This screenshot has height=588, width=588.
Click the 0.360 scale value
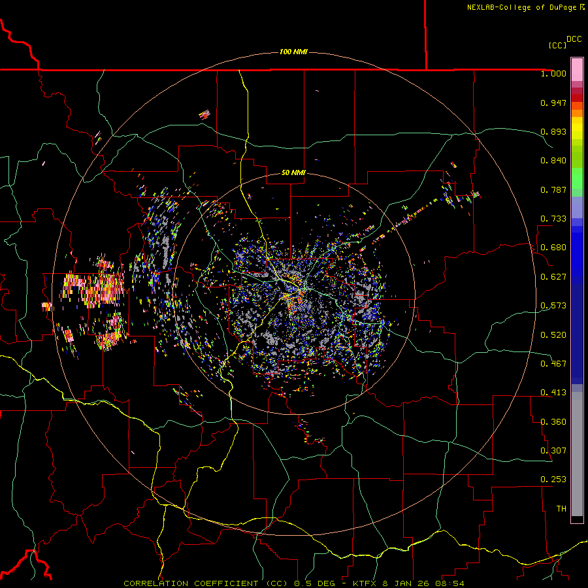coord(553,422)
